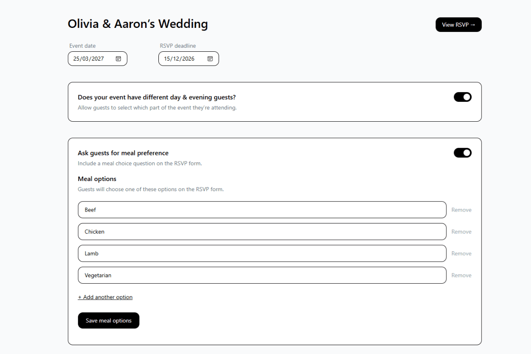This screenshot has width=531, height=354.
Task: Remove the Lamb meal option
Action: (x=461, y=254)
